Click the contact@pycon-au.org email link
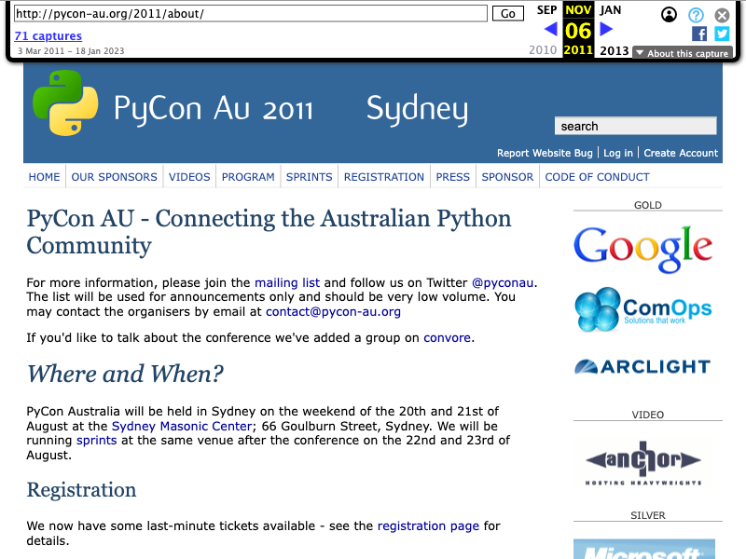The image size is (746, 559). 333,312
